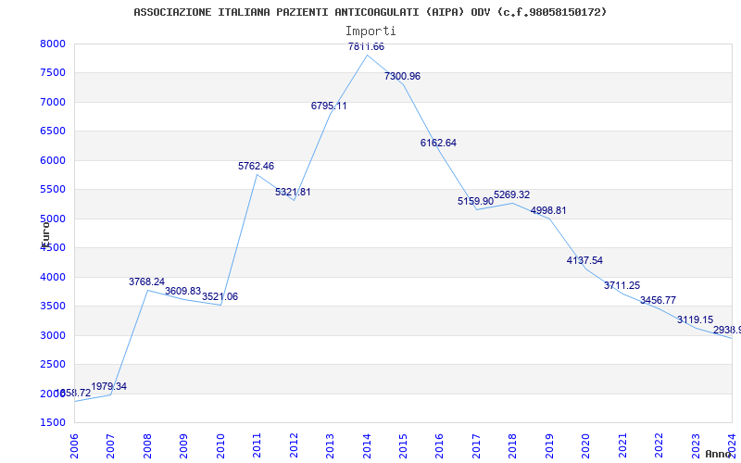Click the x-axis year 2021
This screenshot has width=741, height=463.
coord(622,445)
